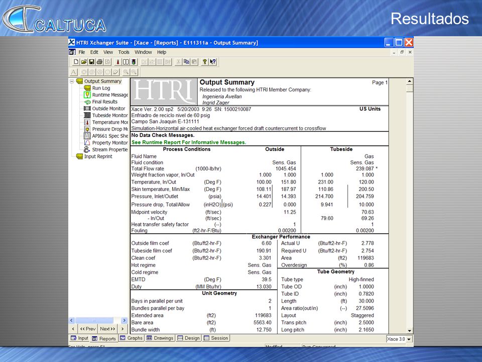Switch to the Input tab

tap(80, 338)
